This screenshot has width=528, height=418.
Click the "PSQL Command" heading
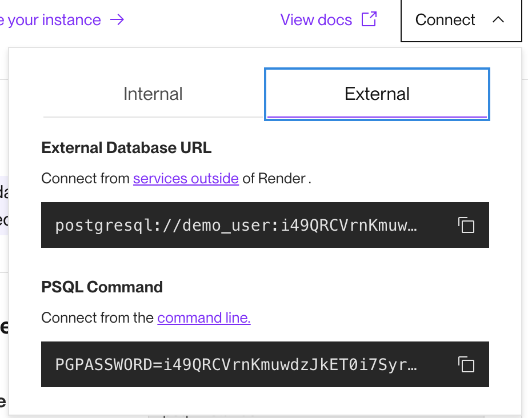pyautogui.click(x=102, y=287)
